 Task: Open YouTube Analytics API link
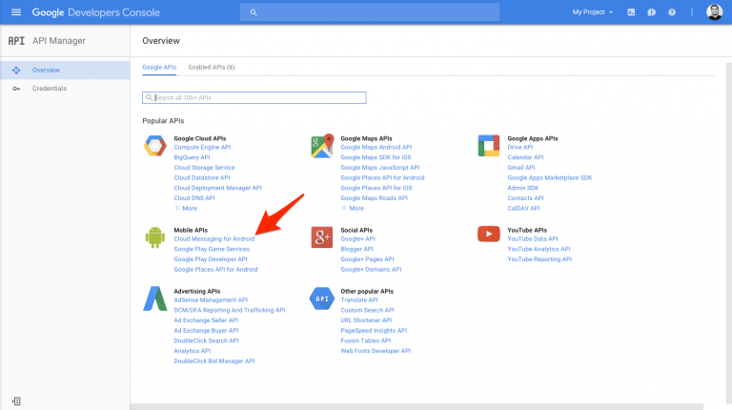click(539, 249)
